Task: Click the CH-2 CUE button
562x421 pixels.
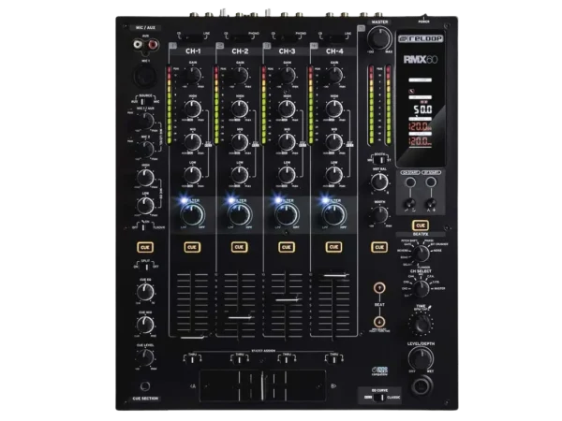Action: click(x=239, y=247)
